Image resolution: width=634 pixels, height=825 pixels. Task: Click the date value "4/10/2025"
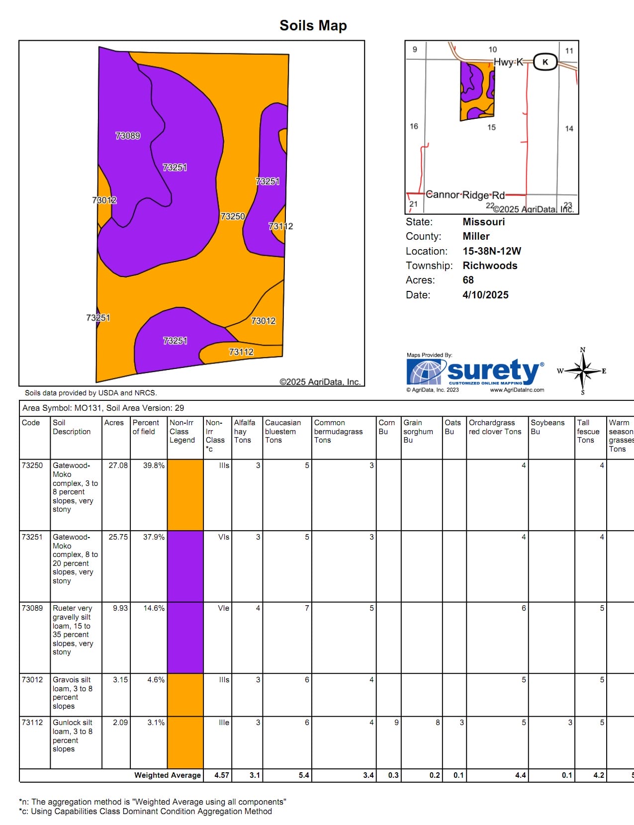click(485, 295)
